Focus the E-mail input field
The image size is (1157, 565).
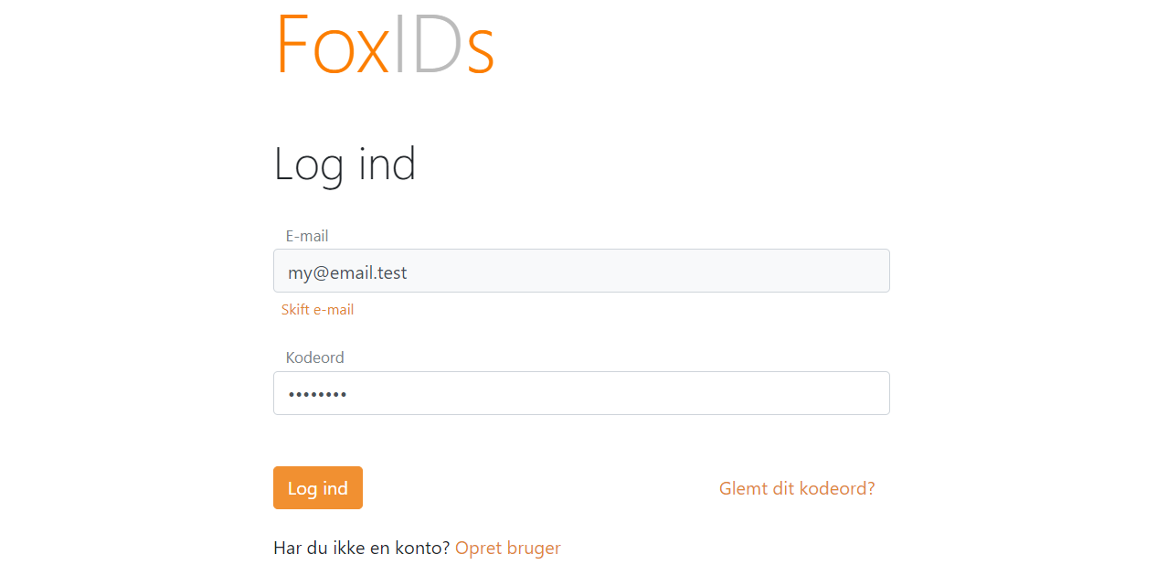[581, 271]
